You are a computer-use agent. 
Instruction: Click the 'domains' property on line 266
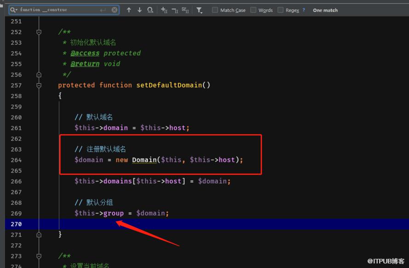[x=118, y=181]
